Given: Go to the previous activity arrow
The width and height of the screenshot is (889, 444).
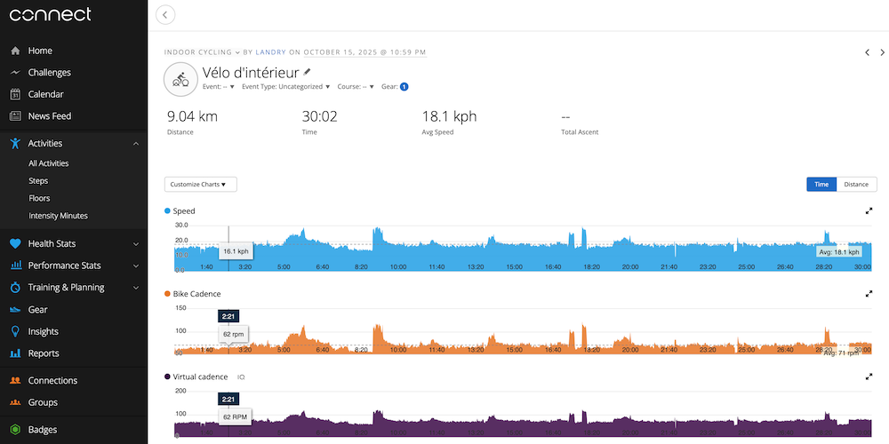Looking at the screenshot, I should point(867,52).
